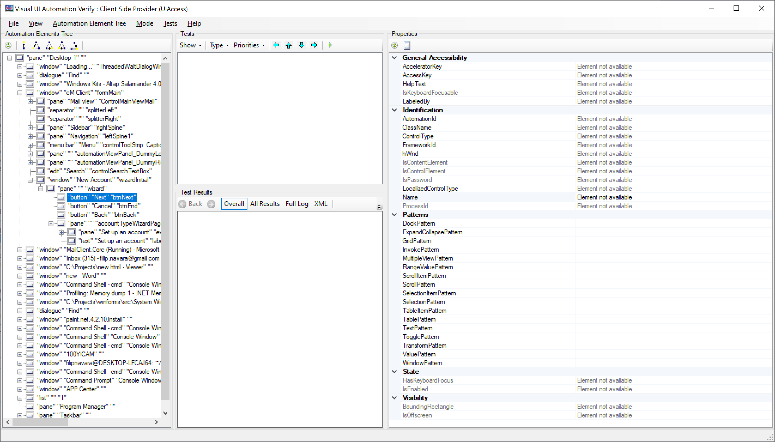Expand the "Mail view" pane node
775x442 pixels.
coord(30,101)
